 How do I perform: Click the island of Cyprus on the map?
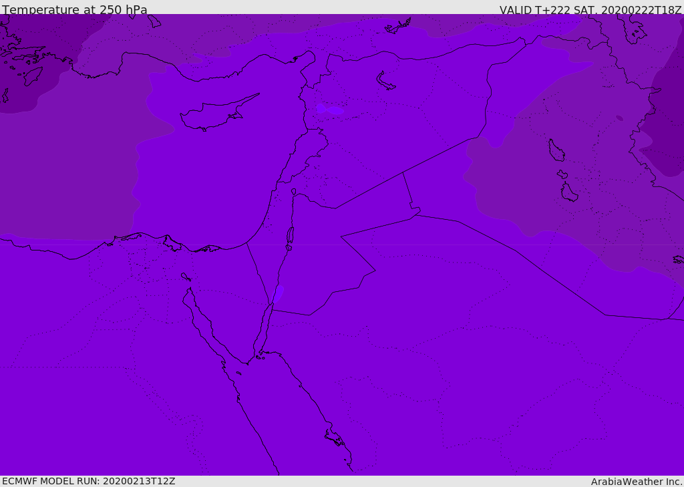pyautogui.click(x=219, y=113)
